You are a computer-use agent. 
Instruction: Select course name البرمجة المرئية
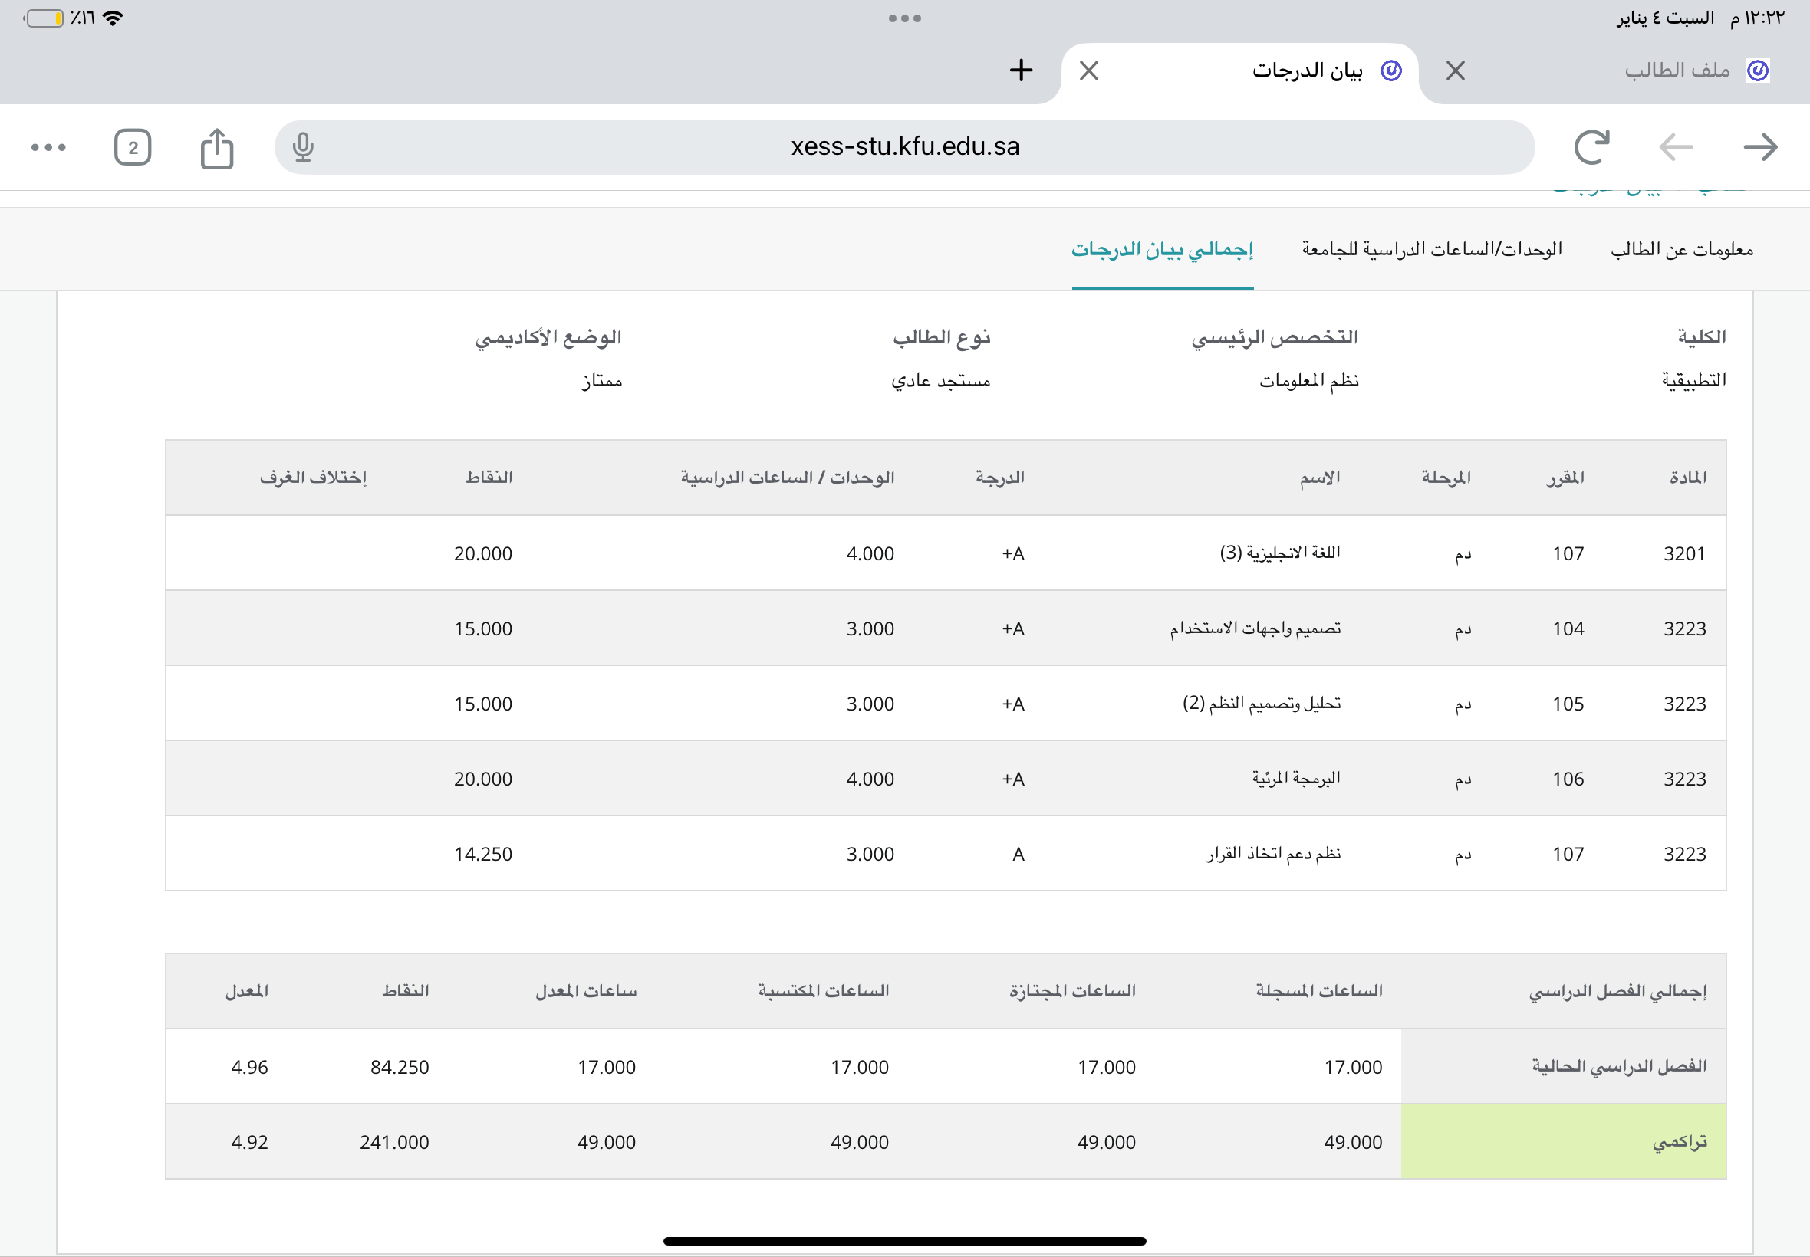[1296, 779]
